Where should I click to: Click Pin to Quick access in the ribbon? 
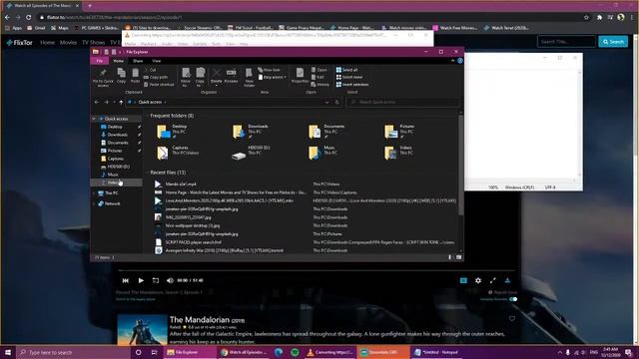coord(103,78)
